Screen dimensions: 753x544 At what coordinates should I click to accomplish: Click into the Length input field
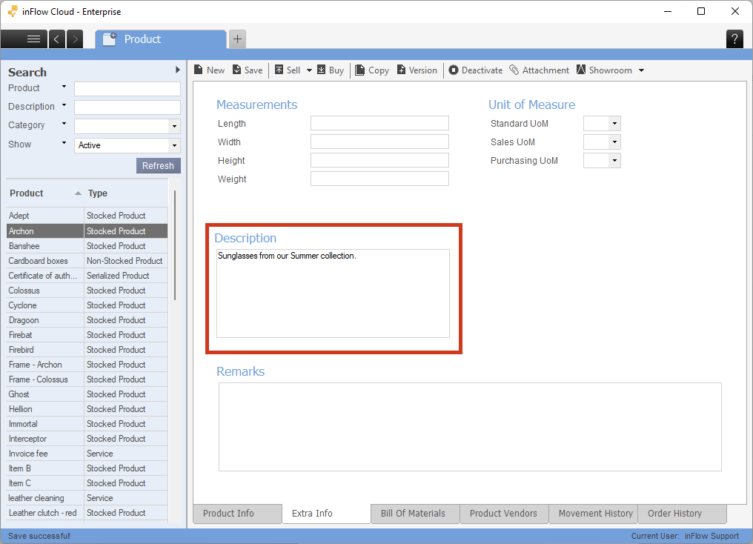tap(379, 123)
